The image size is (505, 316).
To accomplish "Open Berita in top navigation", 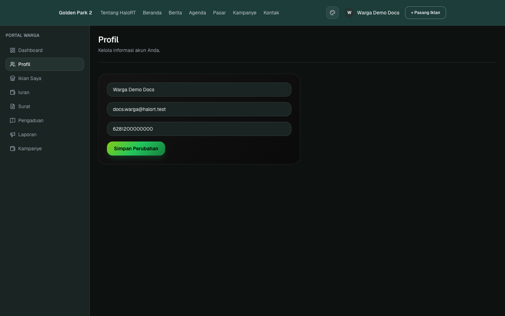I will 175,13.
